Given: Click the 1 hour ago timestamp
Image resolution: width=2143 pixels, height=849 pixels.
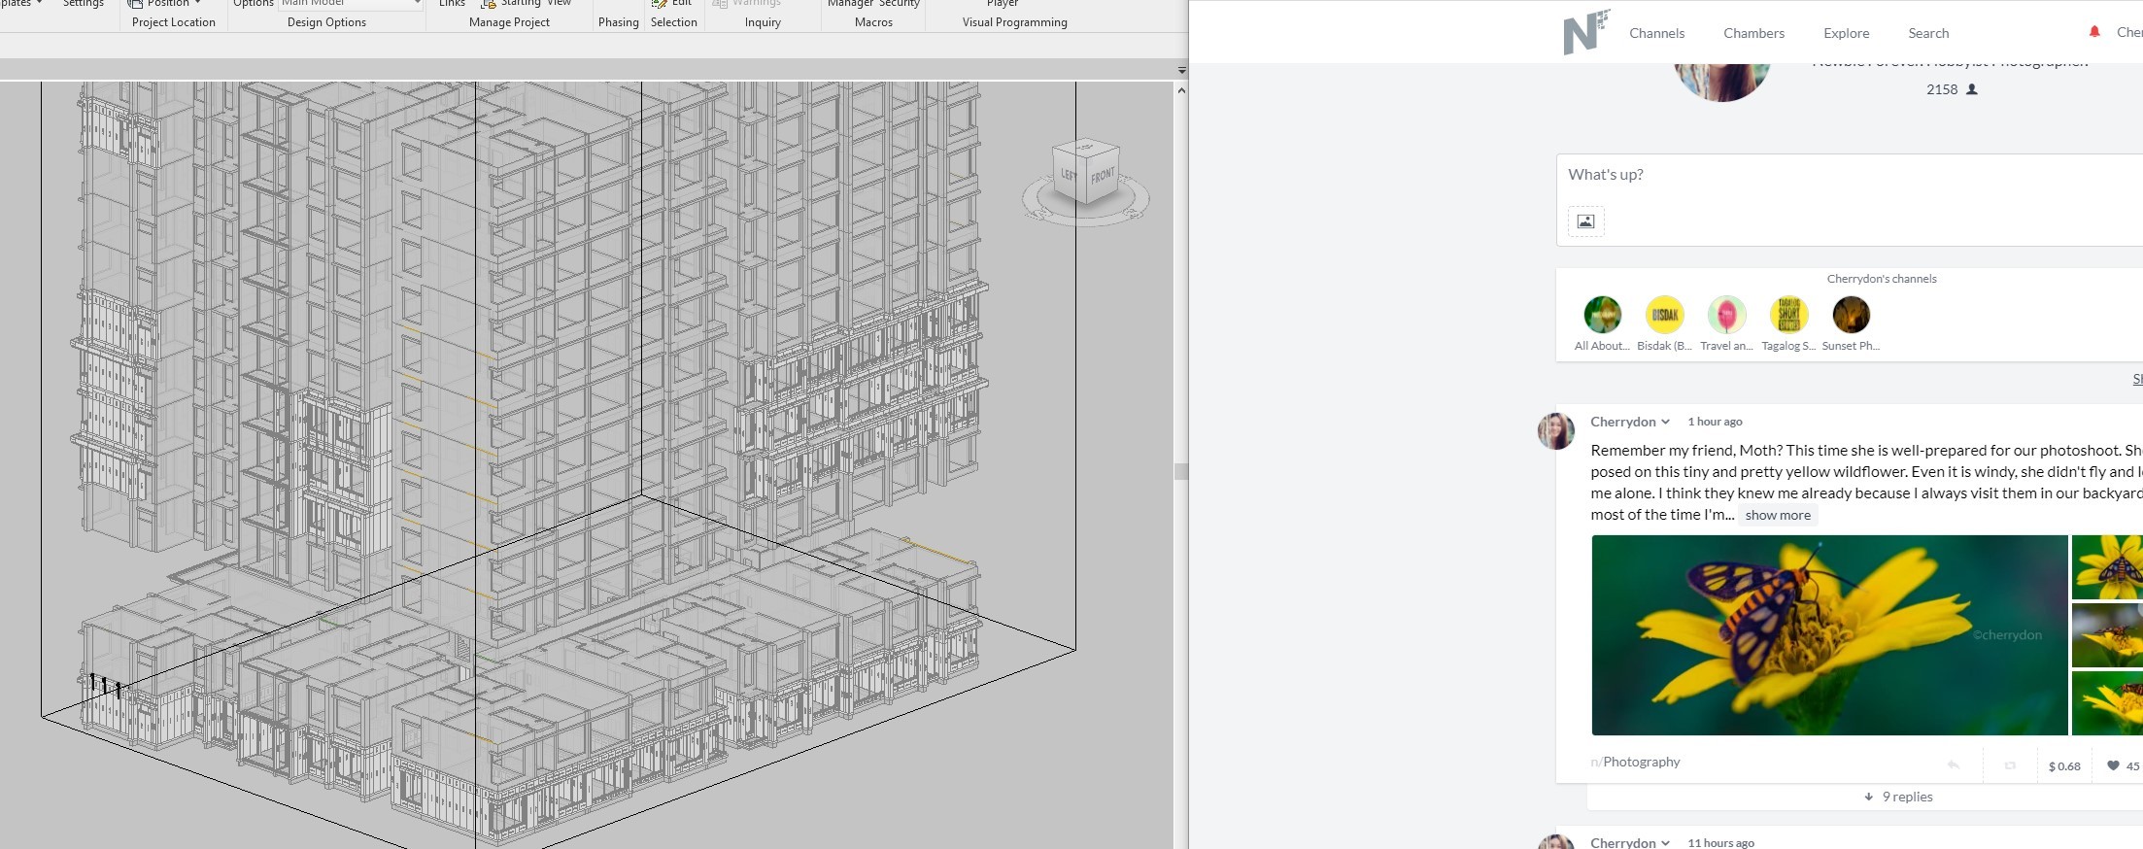Looking at the screenshot, I should (x=1715, y=422).
